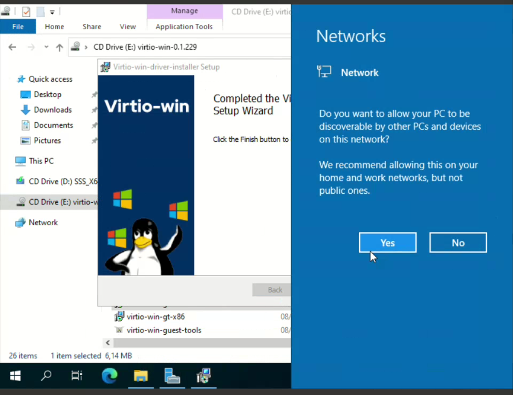
Task: Open the File menu tab
Action: 18,27
